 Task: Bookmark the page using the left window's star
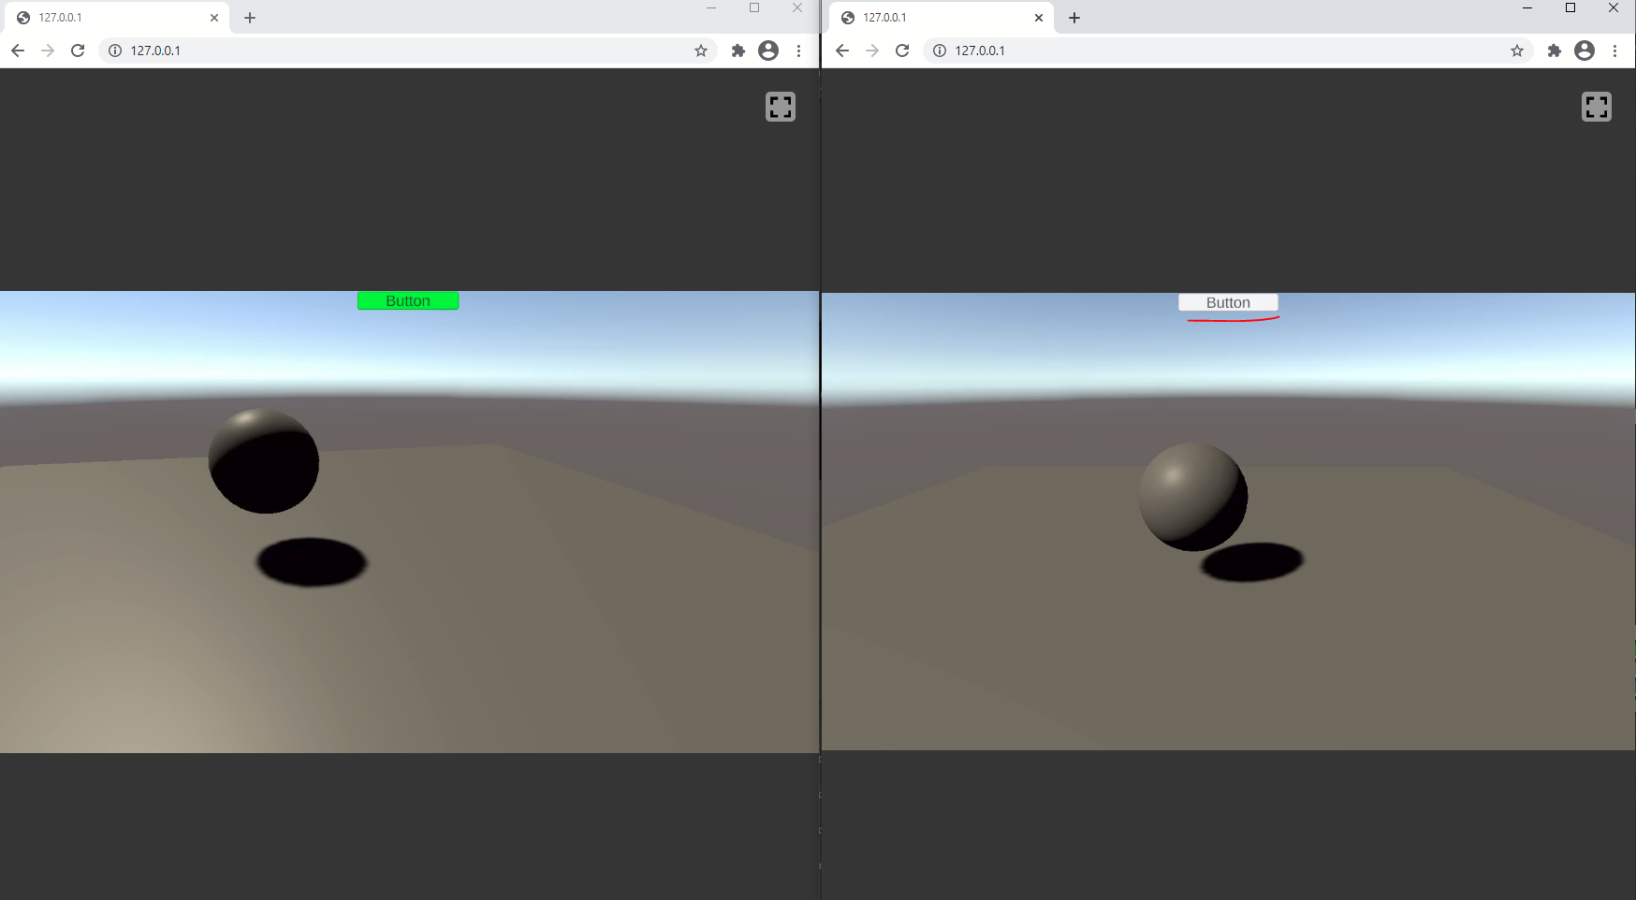(700, 51)
